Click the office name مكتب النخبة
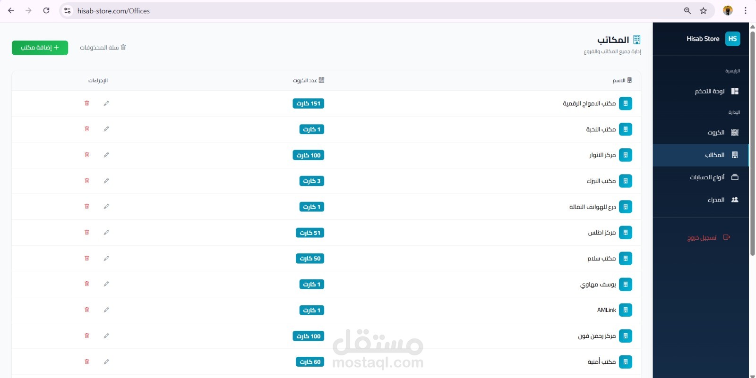Viewport: 756px width, 378px height. pos(601,129)
